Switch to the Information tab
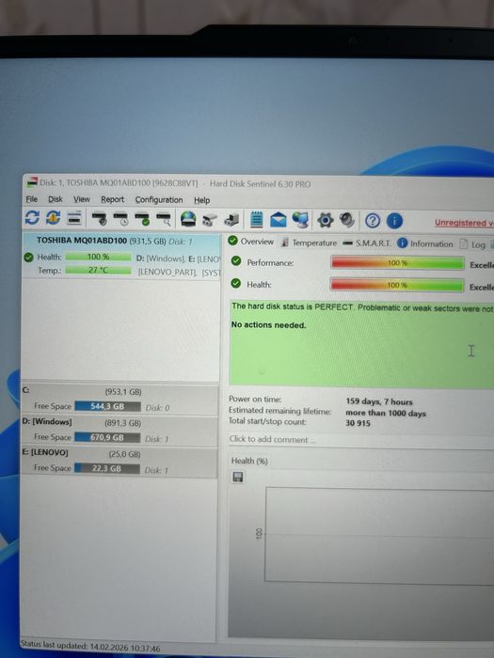494x658 pixels. click(425, 243)
